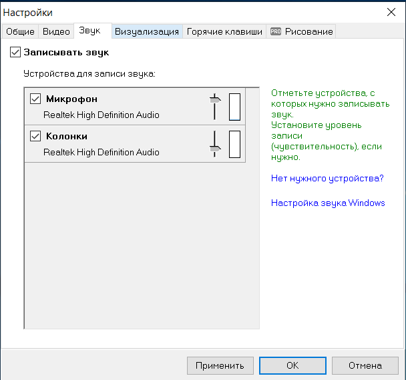
Task: Click the Колонки volume level meter
Action: 234,144
